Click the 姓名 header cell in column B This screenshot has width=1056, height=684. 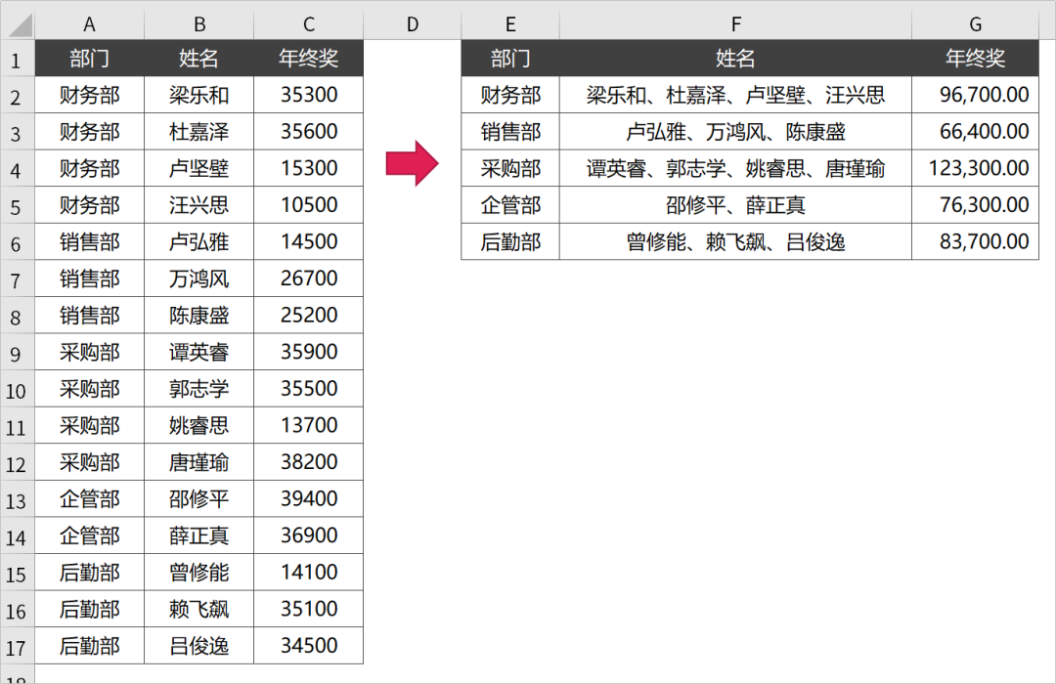[198, 59]
